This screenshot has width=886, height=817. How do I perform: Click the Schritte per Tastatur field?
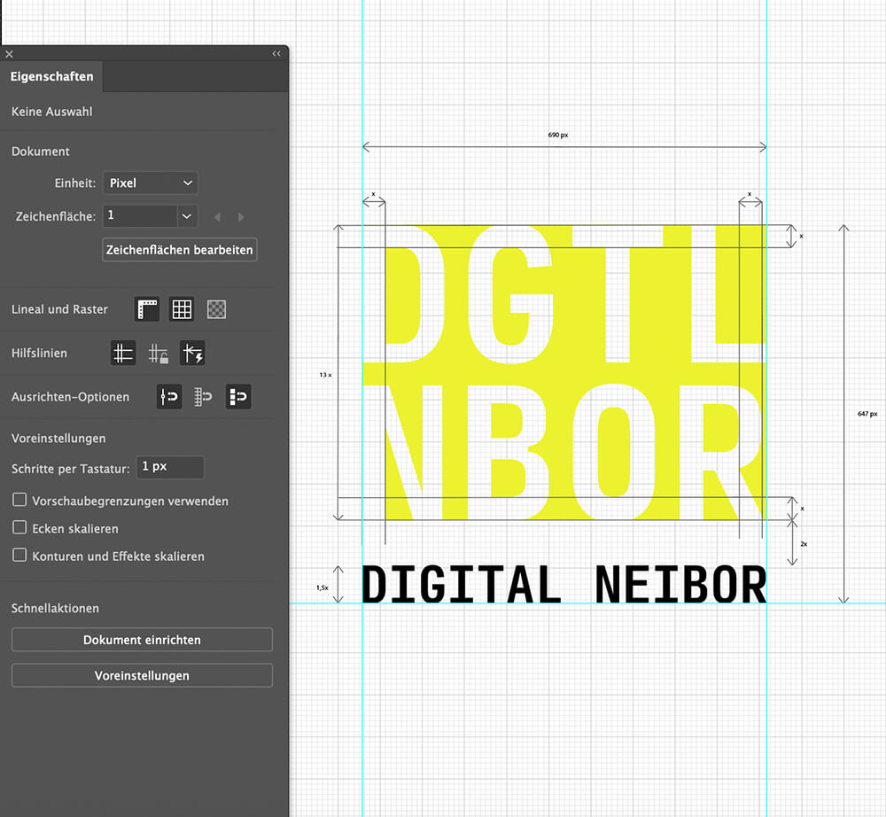click(x=170, y=467)
